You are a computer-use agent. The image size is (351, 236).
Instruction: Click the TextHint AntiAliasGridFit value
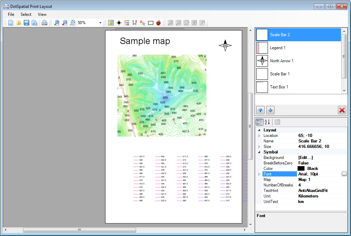point(322,191)
